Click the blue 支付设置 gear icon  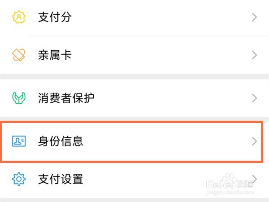pyautogui.click(x=19, y=179)
